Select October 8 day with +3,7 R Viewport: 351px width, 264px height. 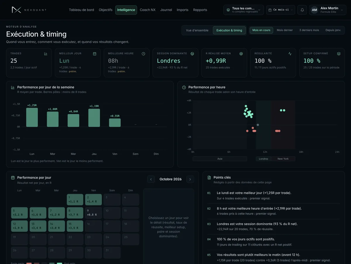(75, 213)
